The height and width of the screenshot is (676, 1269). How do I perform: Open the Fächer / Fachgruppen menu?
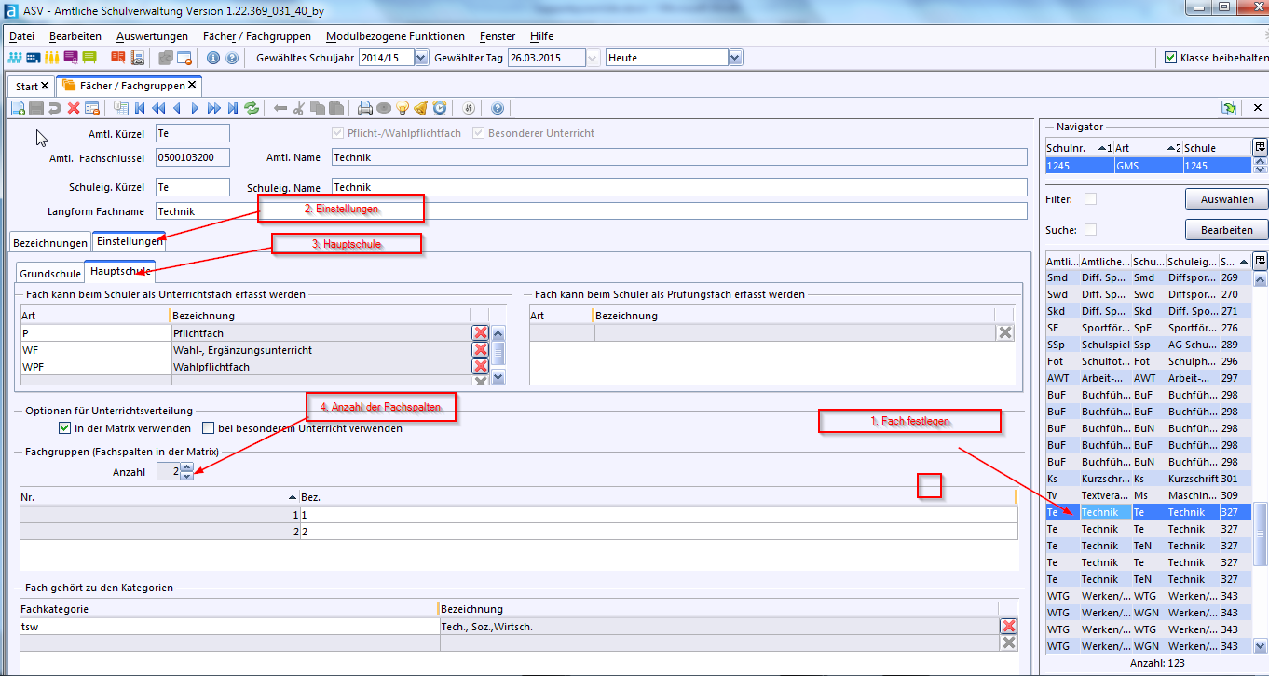(257, 36)
